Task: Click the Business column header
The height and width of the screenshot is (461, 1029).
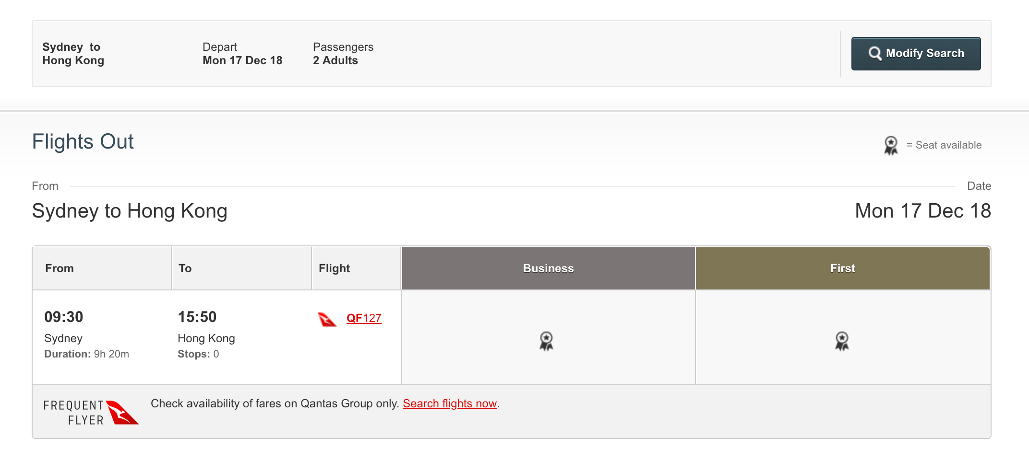Action: [x=548, y=268]
